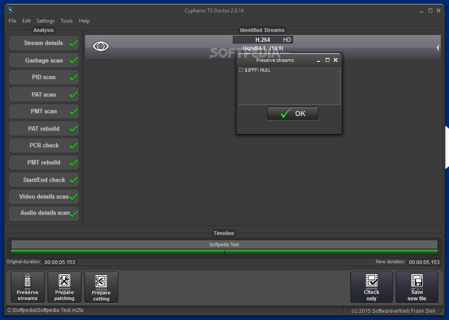Screen dimensions: 449x320
Task: Select the Stream details analysis step
Action: (x=44, y=43)
